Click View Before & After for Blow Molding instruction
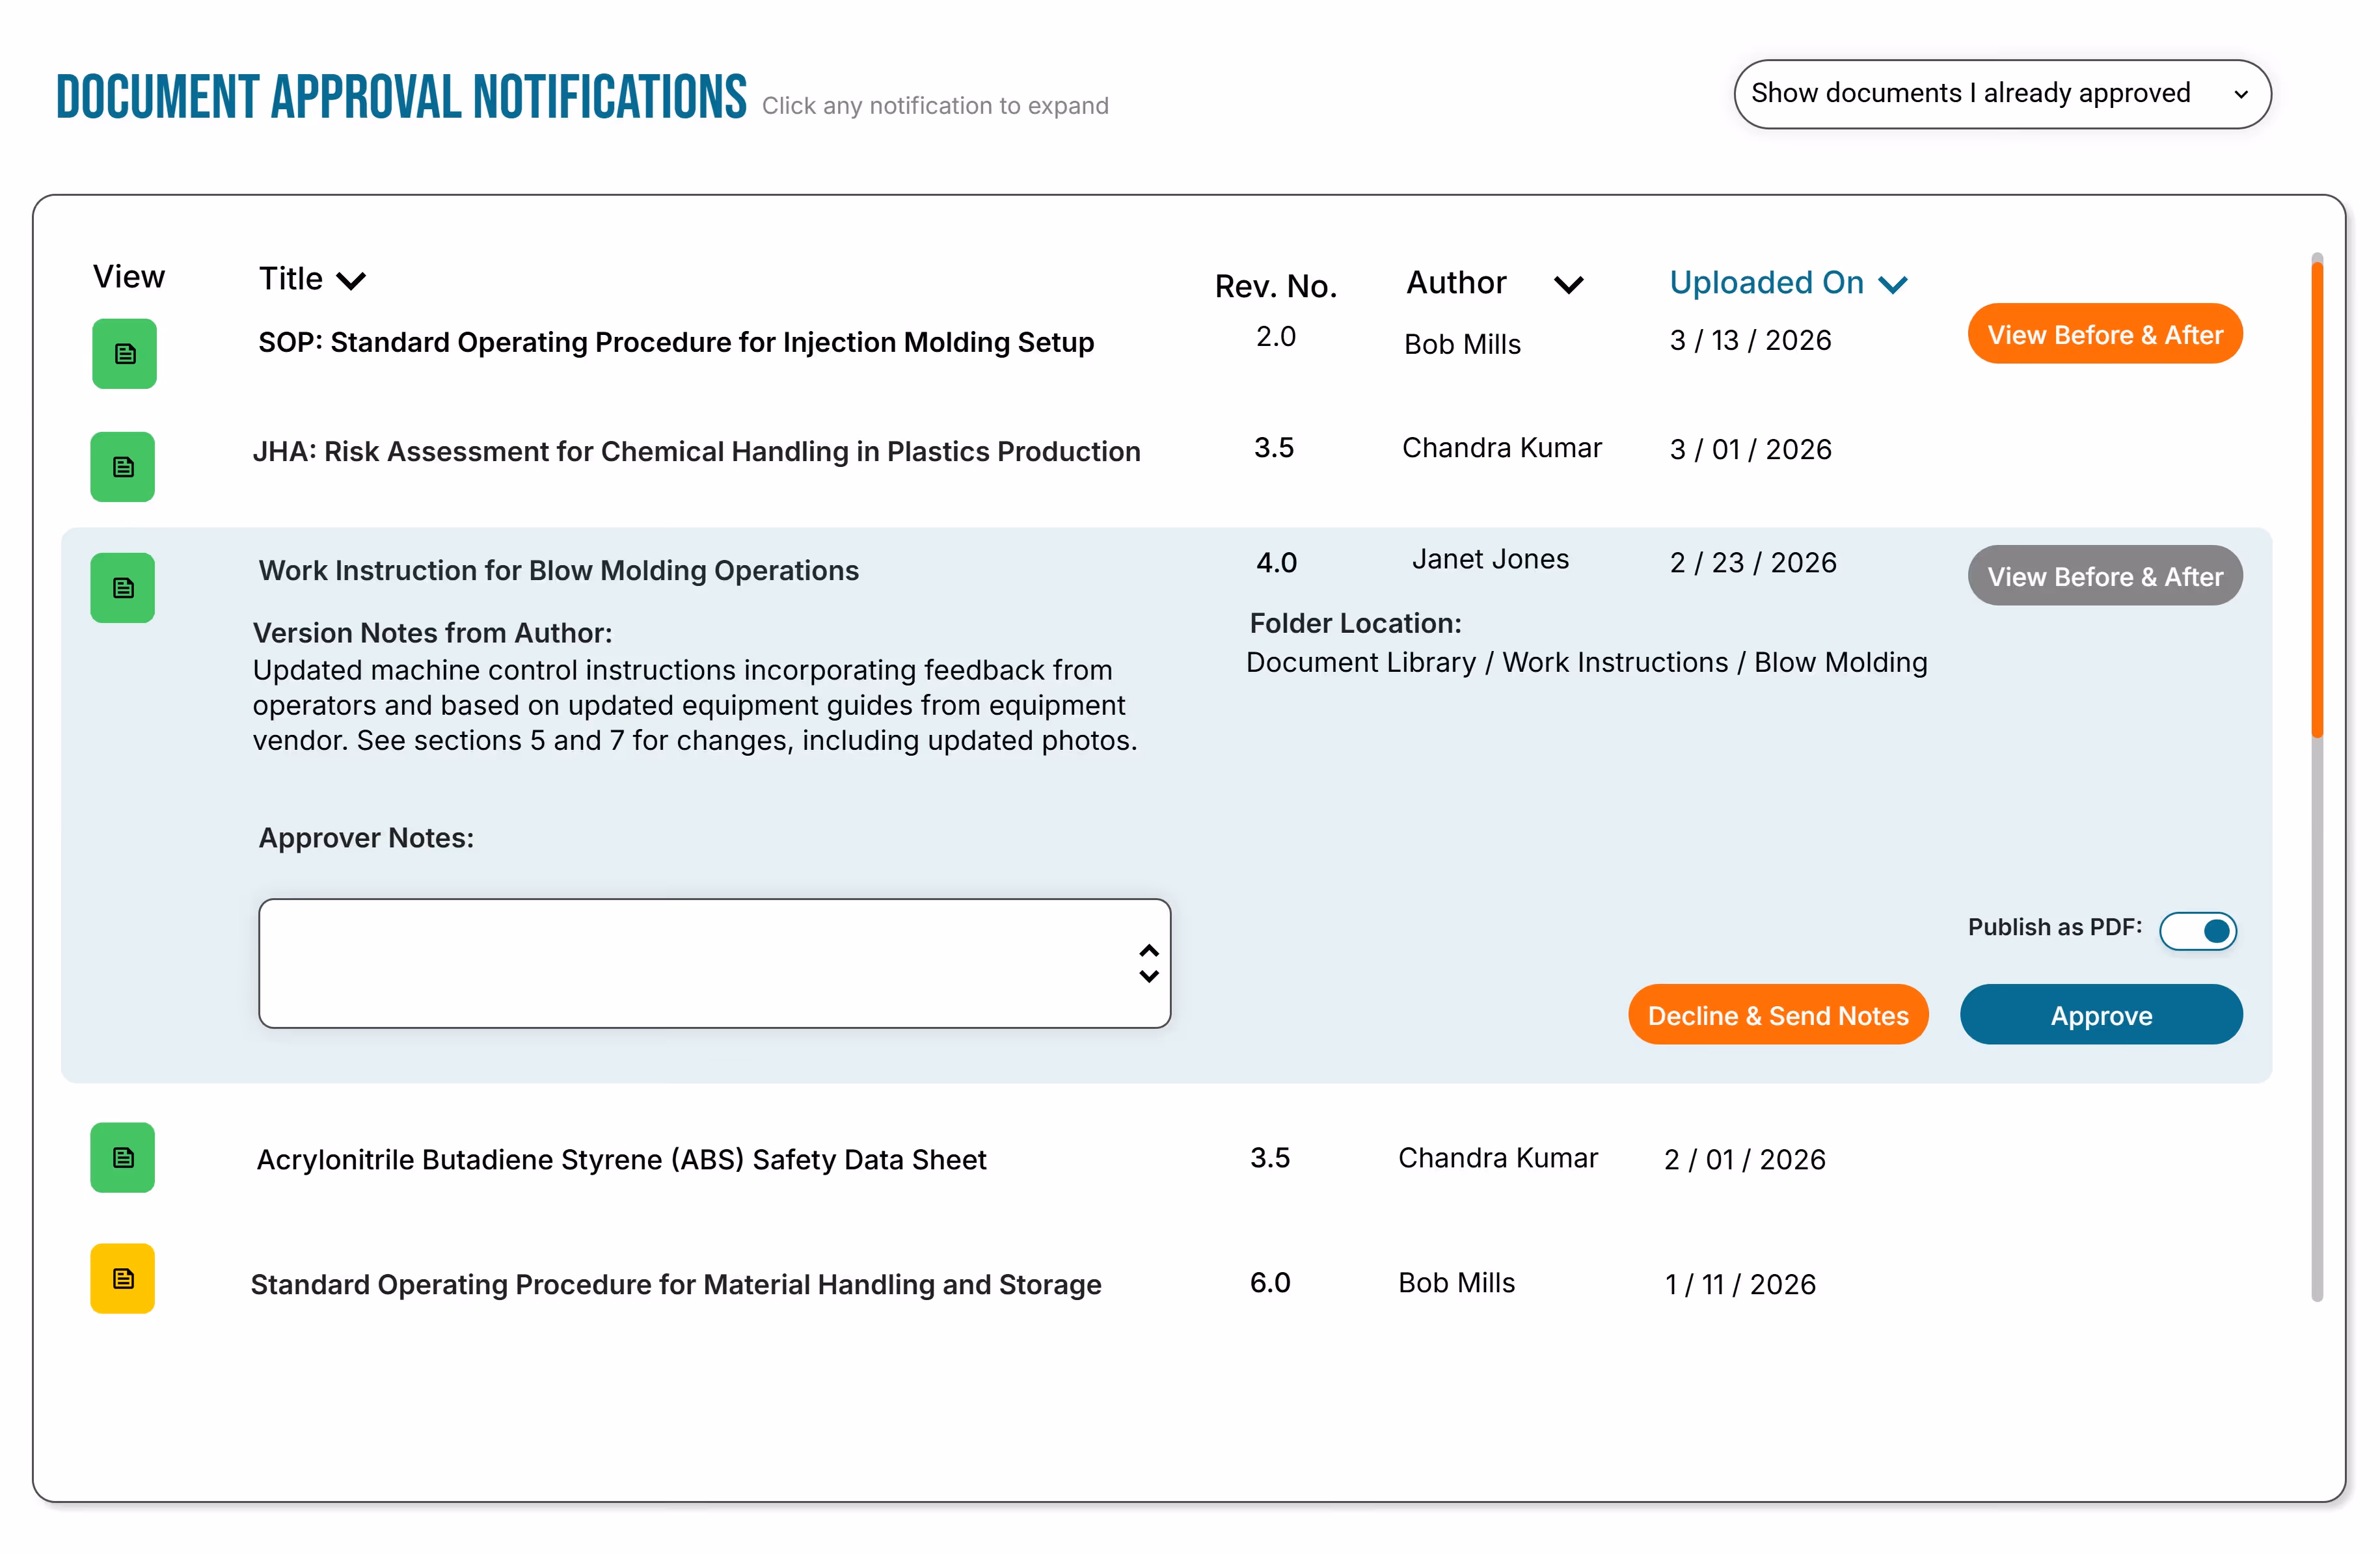 [2104, 576]
